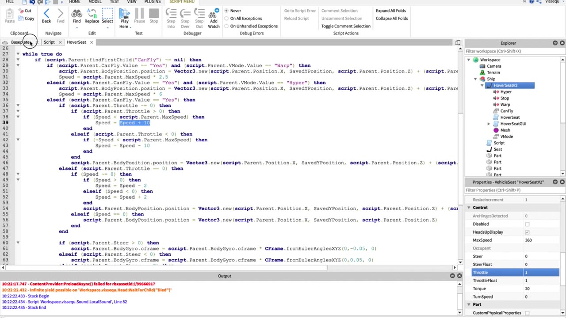This screenshot has width=566, height=318.
Task: Expand the HoverSeatGUI tree node
Action: (489, 124)
